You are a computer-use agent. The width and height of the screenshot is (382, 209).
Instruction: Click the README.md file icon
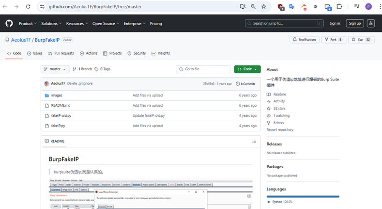click(47, 106)
